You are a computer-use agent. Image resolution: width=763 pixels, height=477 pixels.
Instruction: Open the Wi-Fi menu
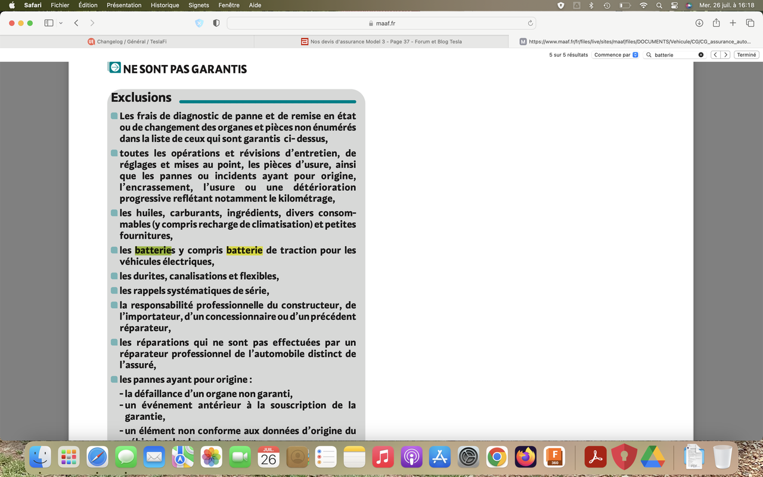click(643, 5)
